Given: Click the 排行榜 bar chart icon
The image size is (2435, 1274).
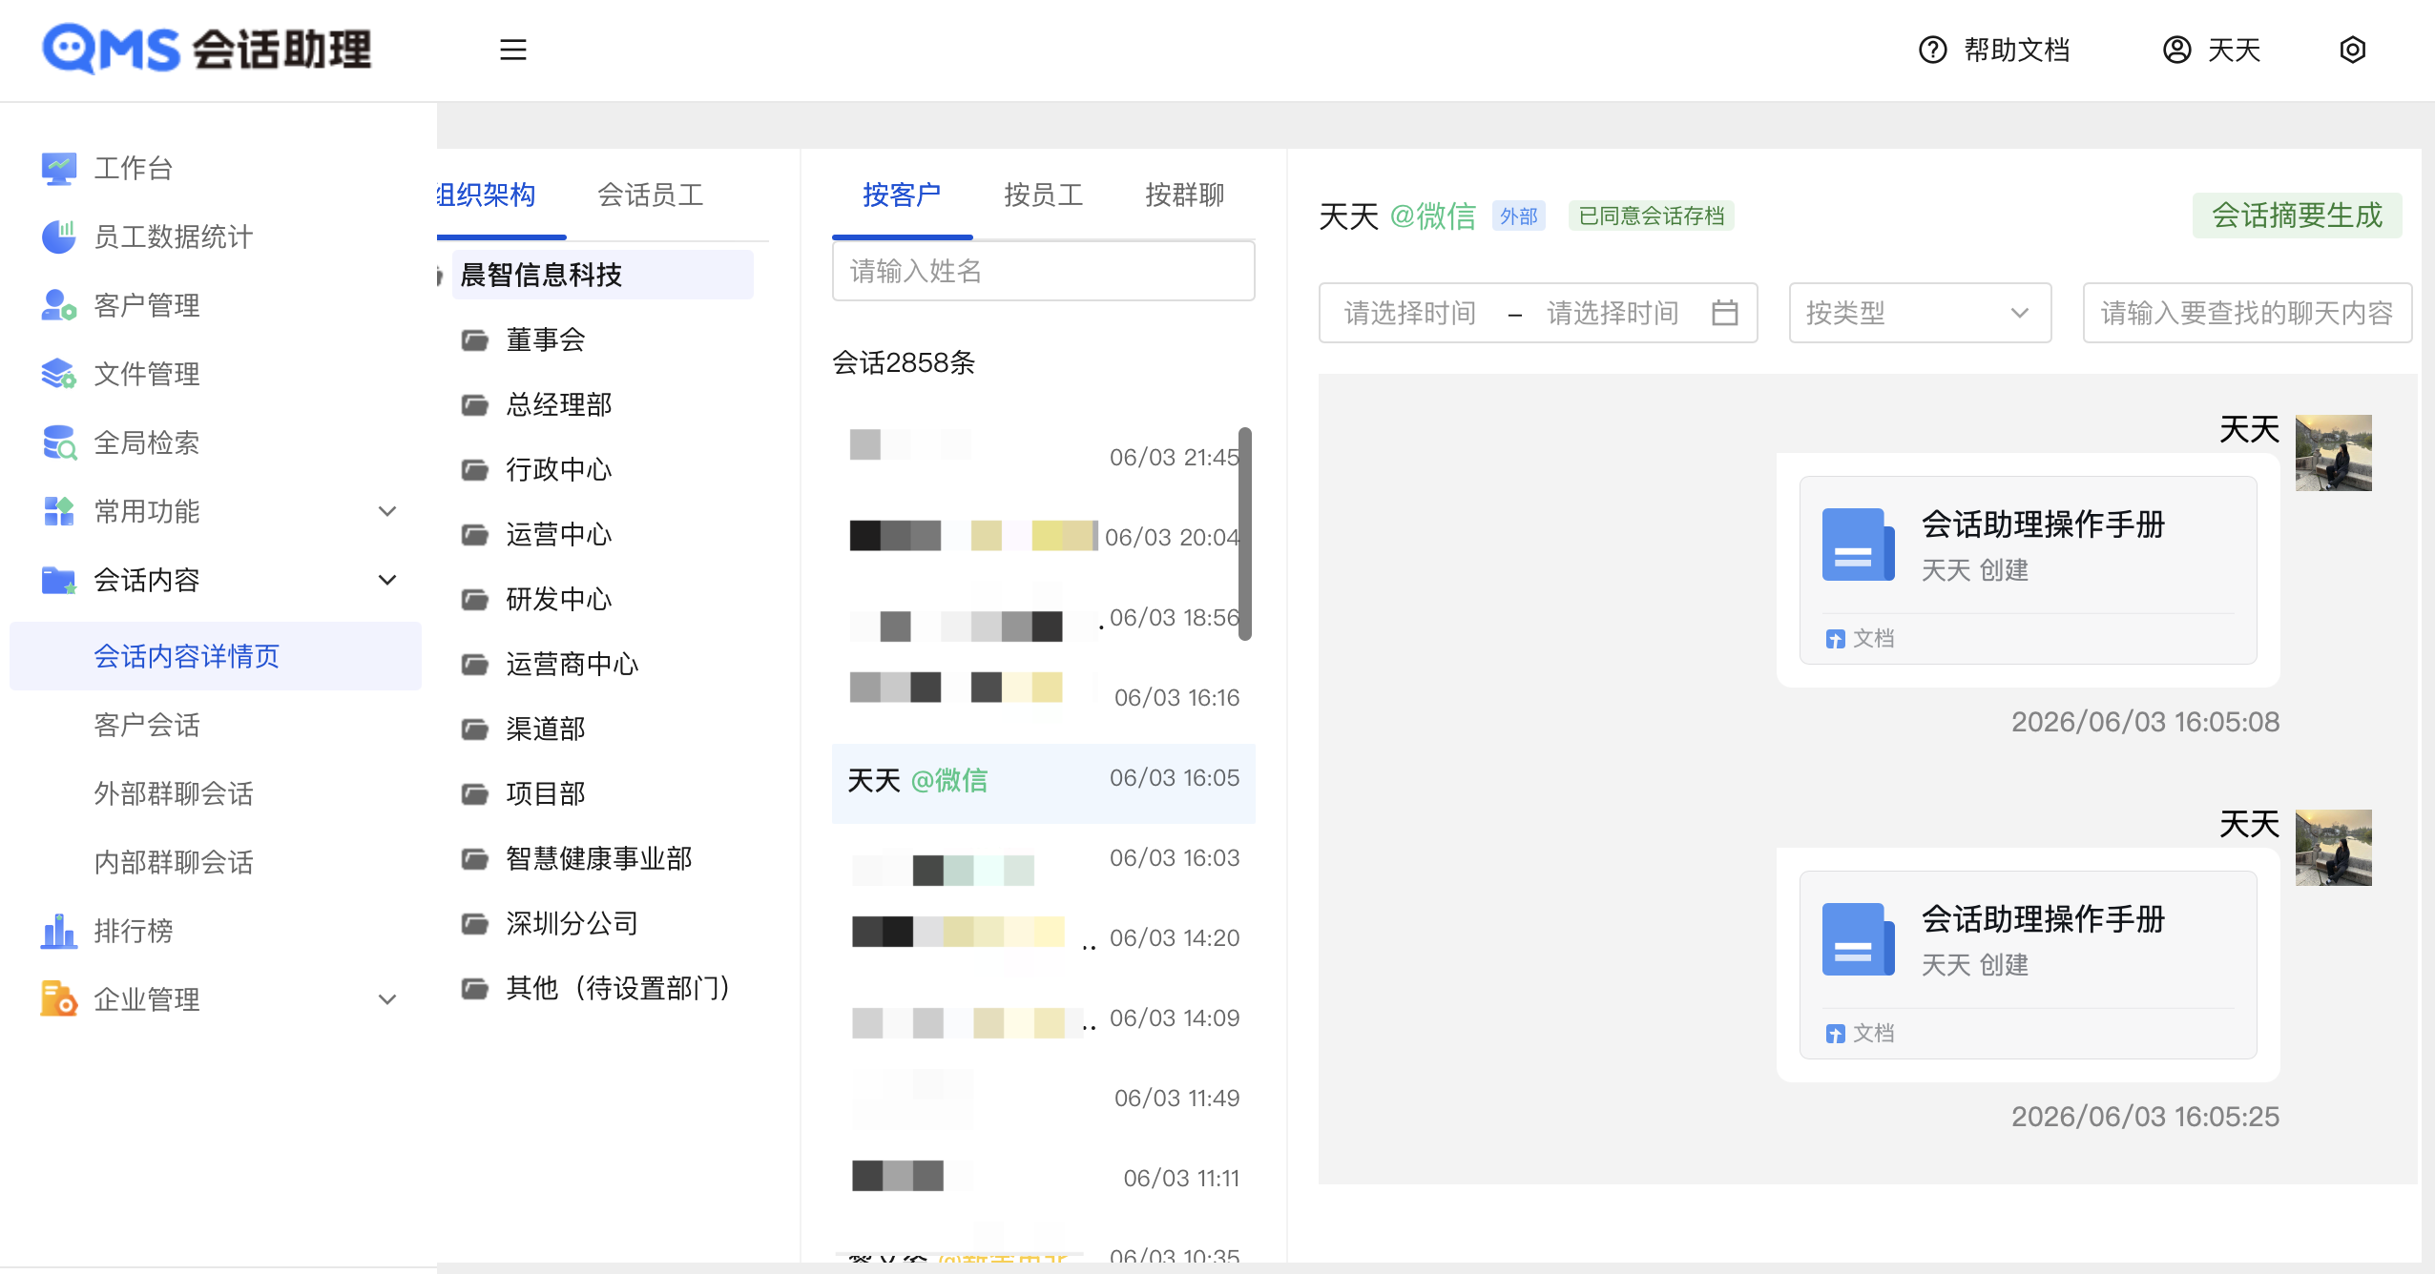Looking at the screenshot, I should [59, 932].
